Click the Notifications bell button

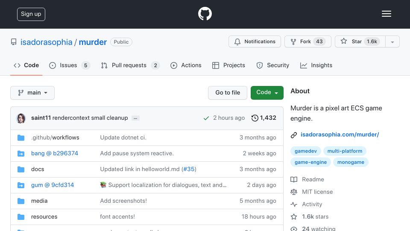click(x=255, y=41)
